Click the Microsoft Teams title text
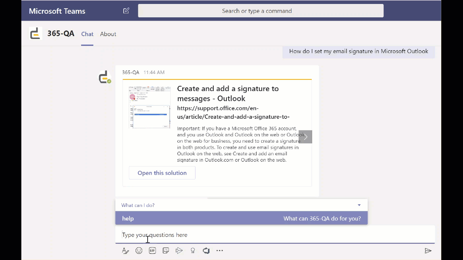Image resolution: width=463 pixels, height=260 pixels. click(x=57, y=11)
